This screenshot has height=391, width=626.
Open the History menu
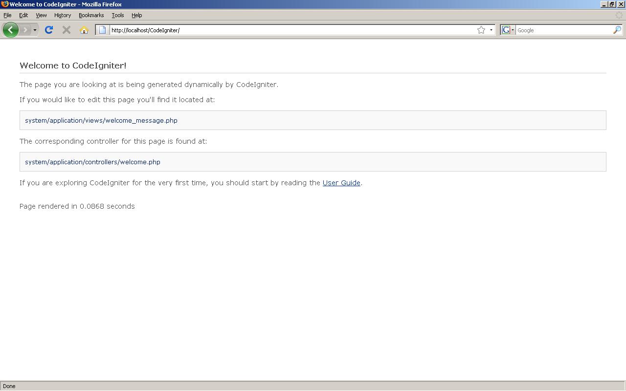pos(63,15)
